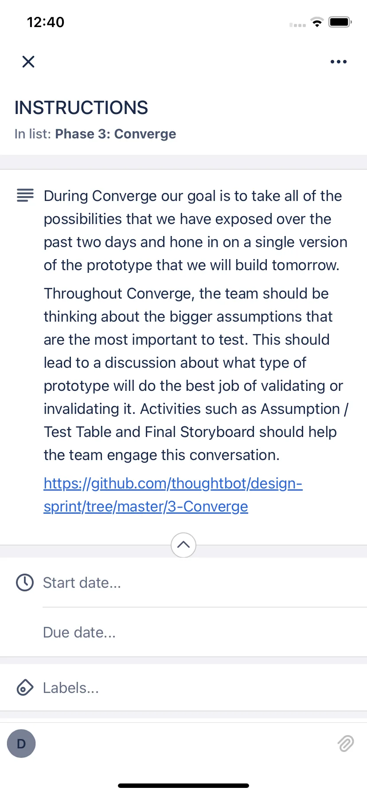The image size is (367, 795).
Task: Tap the Wi-Fi icon in status bar
Action: tap(317, 22)
